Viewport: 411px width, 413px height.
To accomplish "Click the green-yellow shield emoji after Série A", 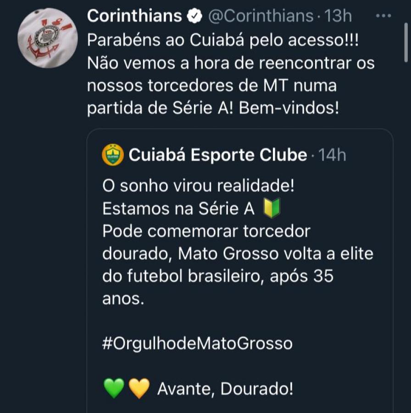I will 272,209.
